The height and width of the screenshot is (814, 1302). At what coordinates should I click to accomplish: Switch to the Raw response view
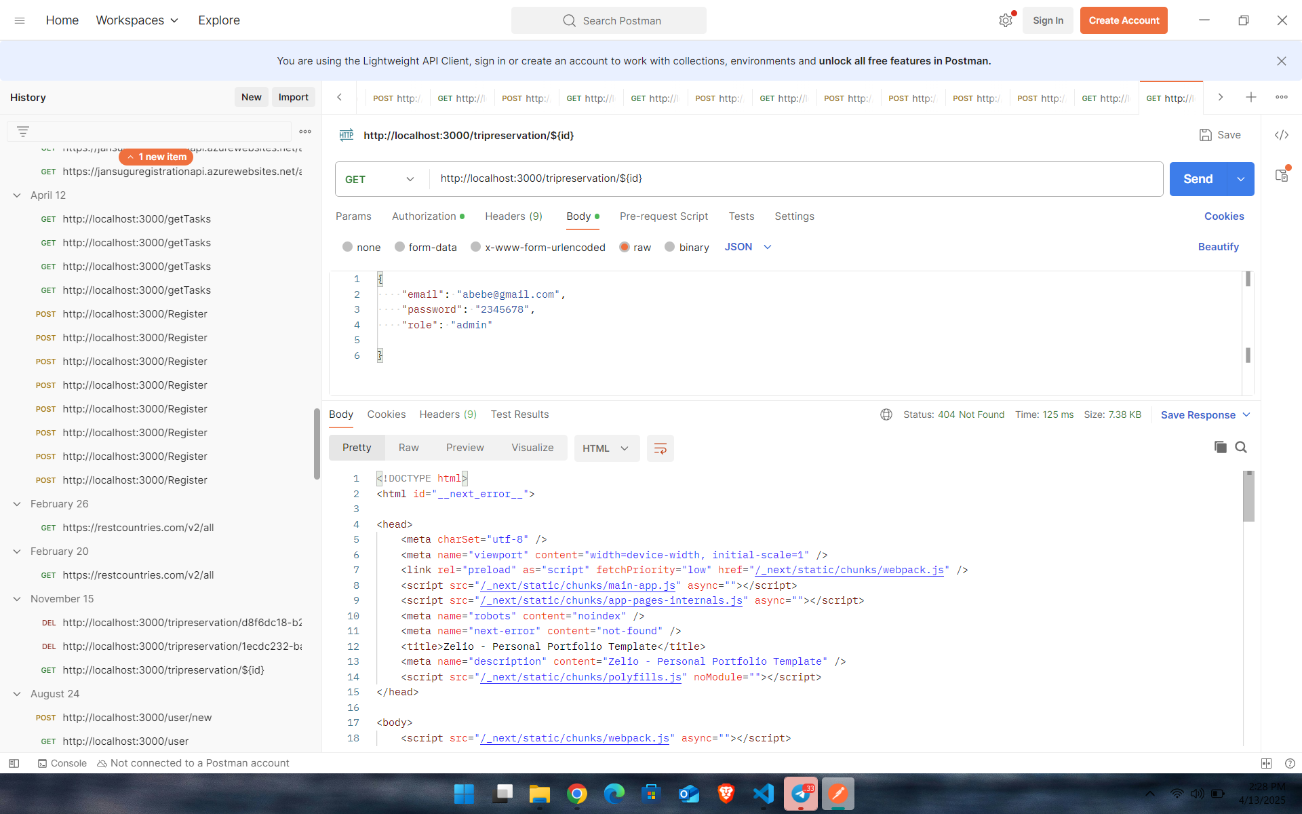[408, 448]
